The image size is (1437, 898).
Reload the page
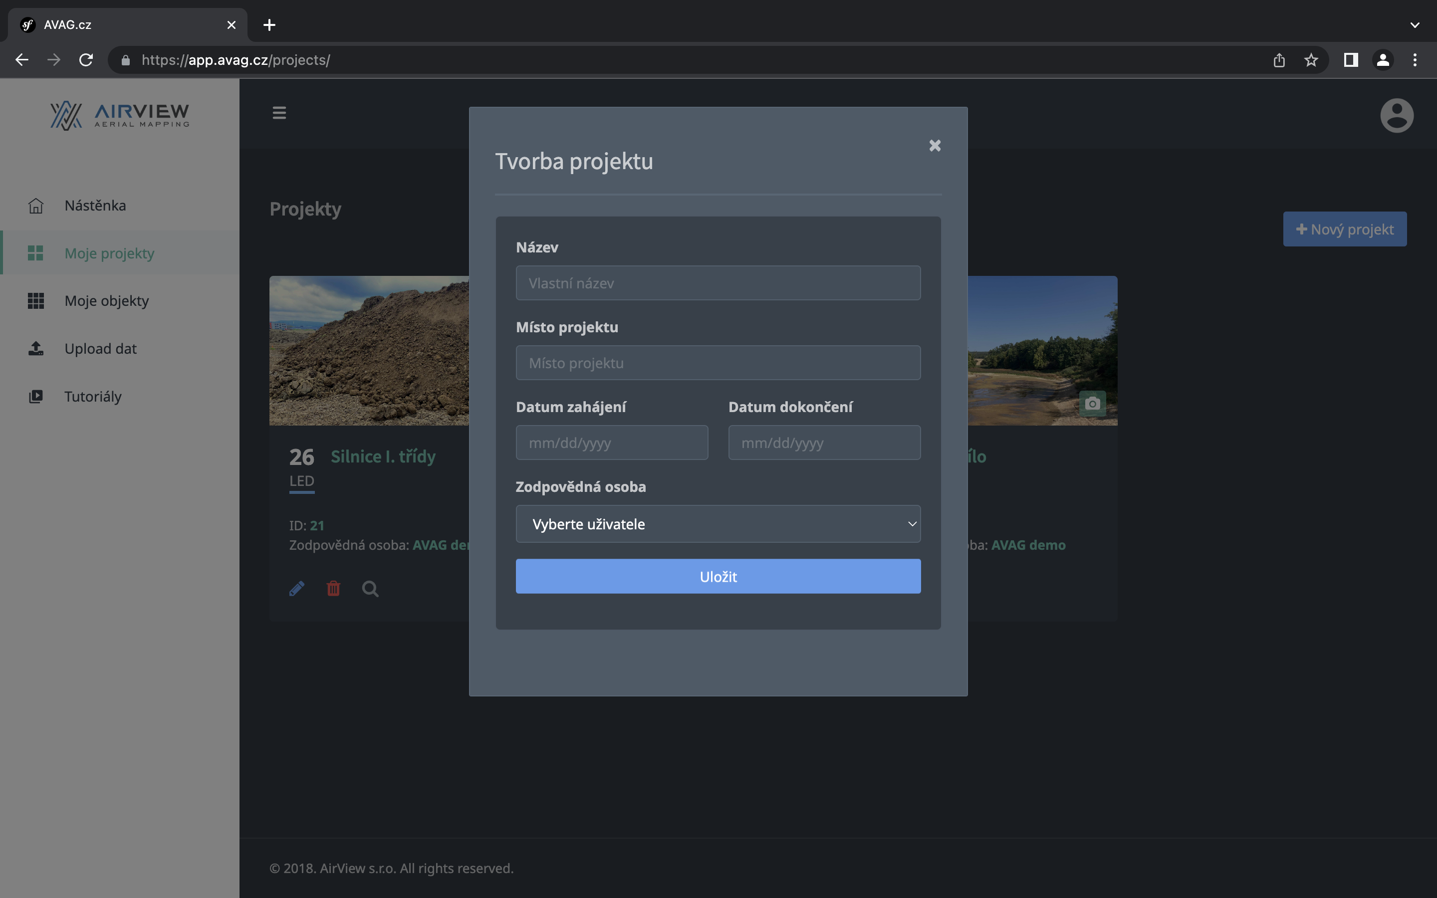pos(86,60)
